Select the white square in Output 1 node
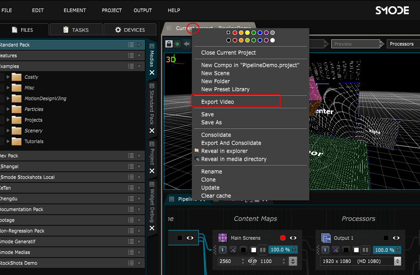The height and width of the screenshot is (275, 420). click(x=356, y=250)
